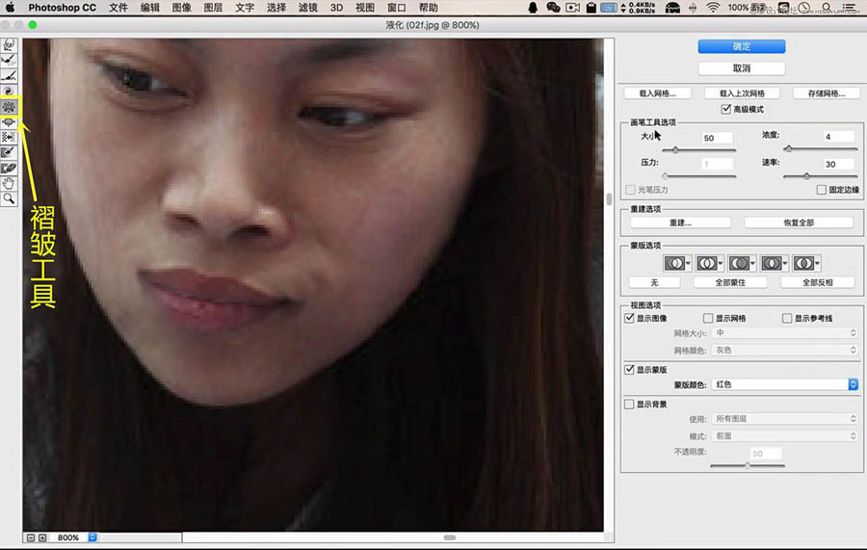Select the Forward Warp tool
Screen dimensions: 867x550
tap(9, 44)
